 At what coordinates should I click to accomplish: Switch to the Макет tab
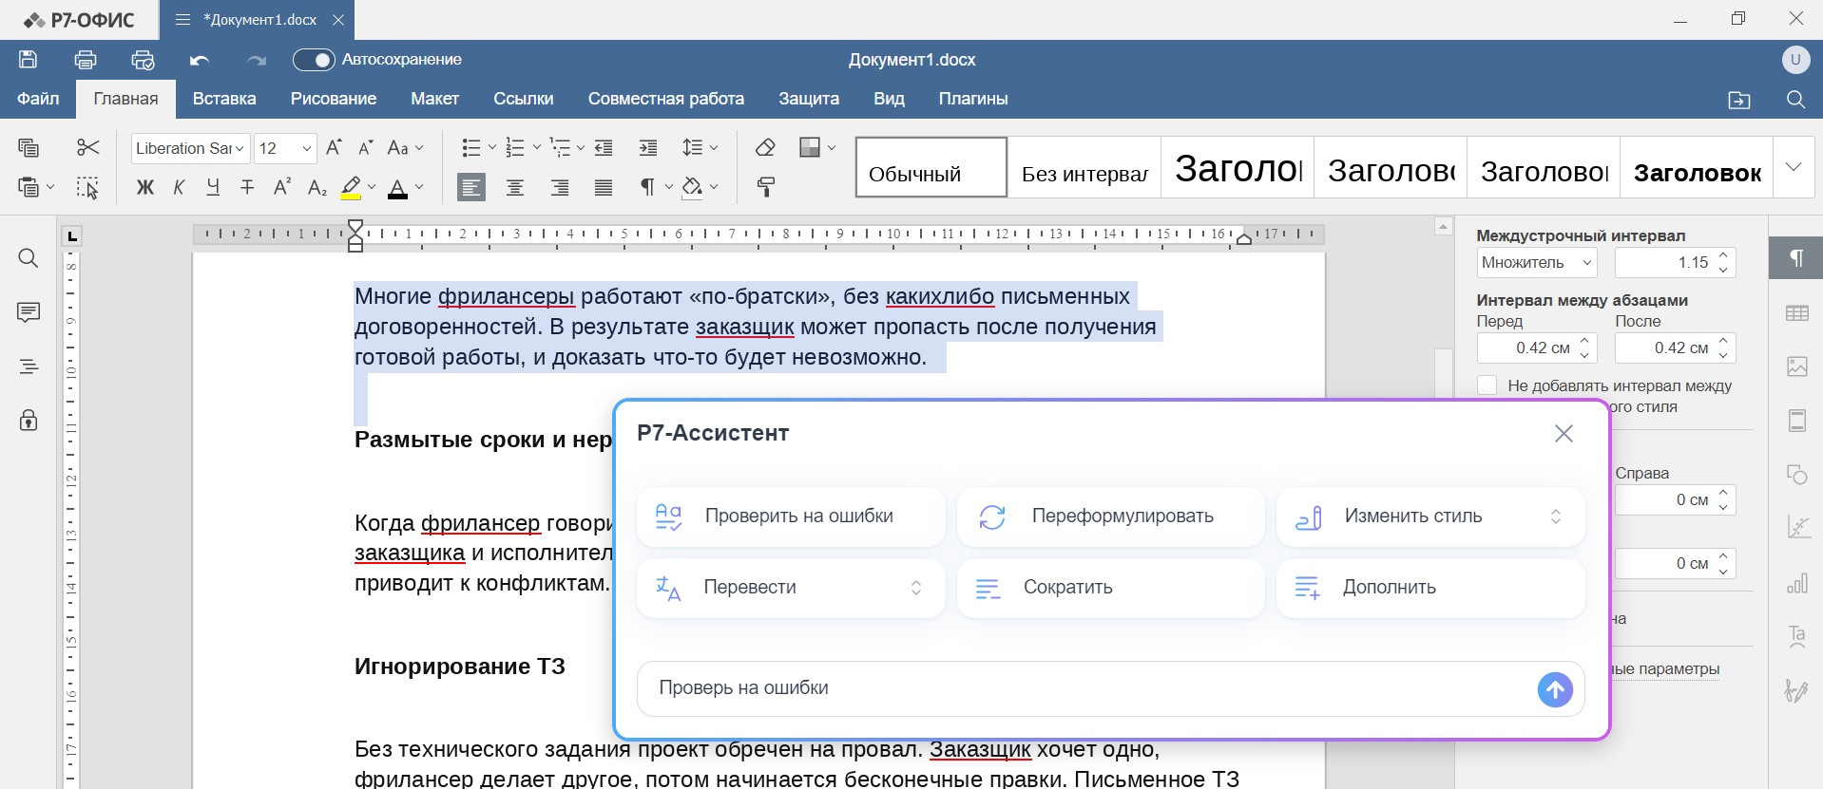pos(434,99)
